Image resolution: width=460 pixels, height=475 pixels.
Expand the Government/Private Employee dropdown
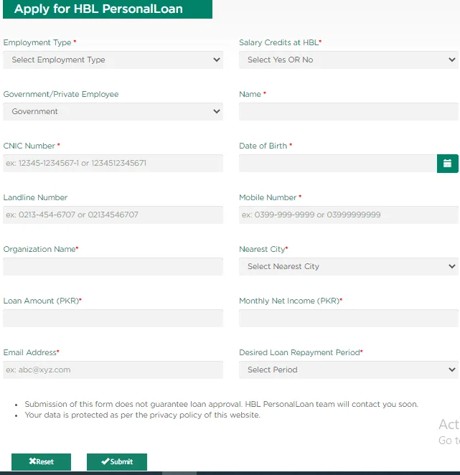(113, 111)
